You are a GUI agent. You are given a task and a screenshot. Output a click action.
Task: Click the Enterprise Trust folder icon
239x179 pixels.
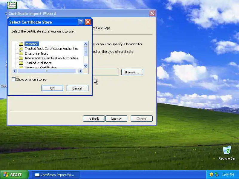click(21, 53)
